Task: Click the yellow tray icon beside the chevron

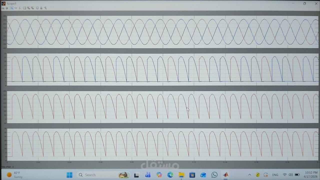Action: (x=258, y=175)
